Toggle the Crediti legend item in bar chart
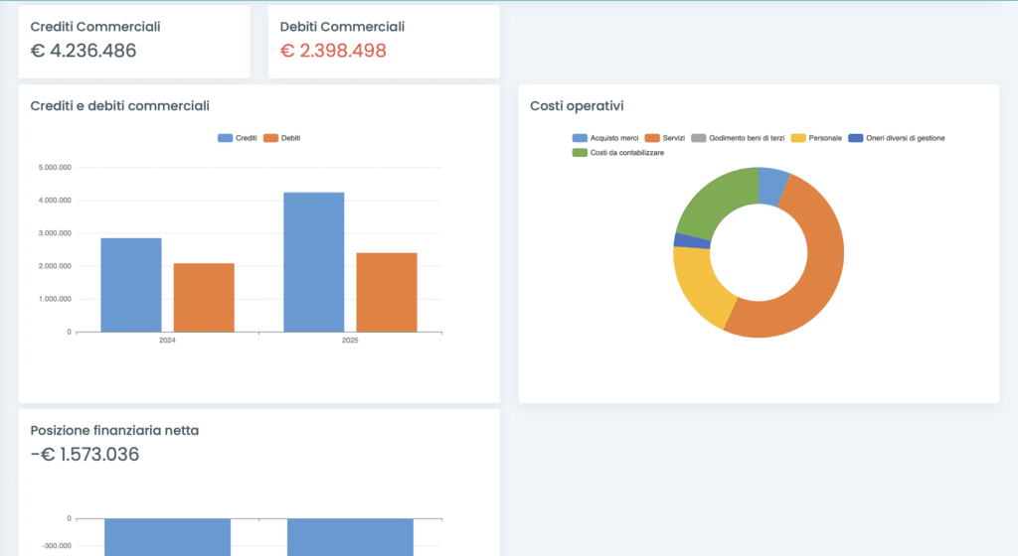 (x=238, y=138)
